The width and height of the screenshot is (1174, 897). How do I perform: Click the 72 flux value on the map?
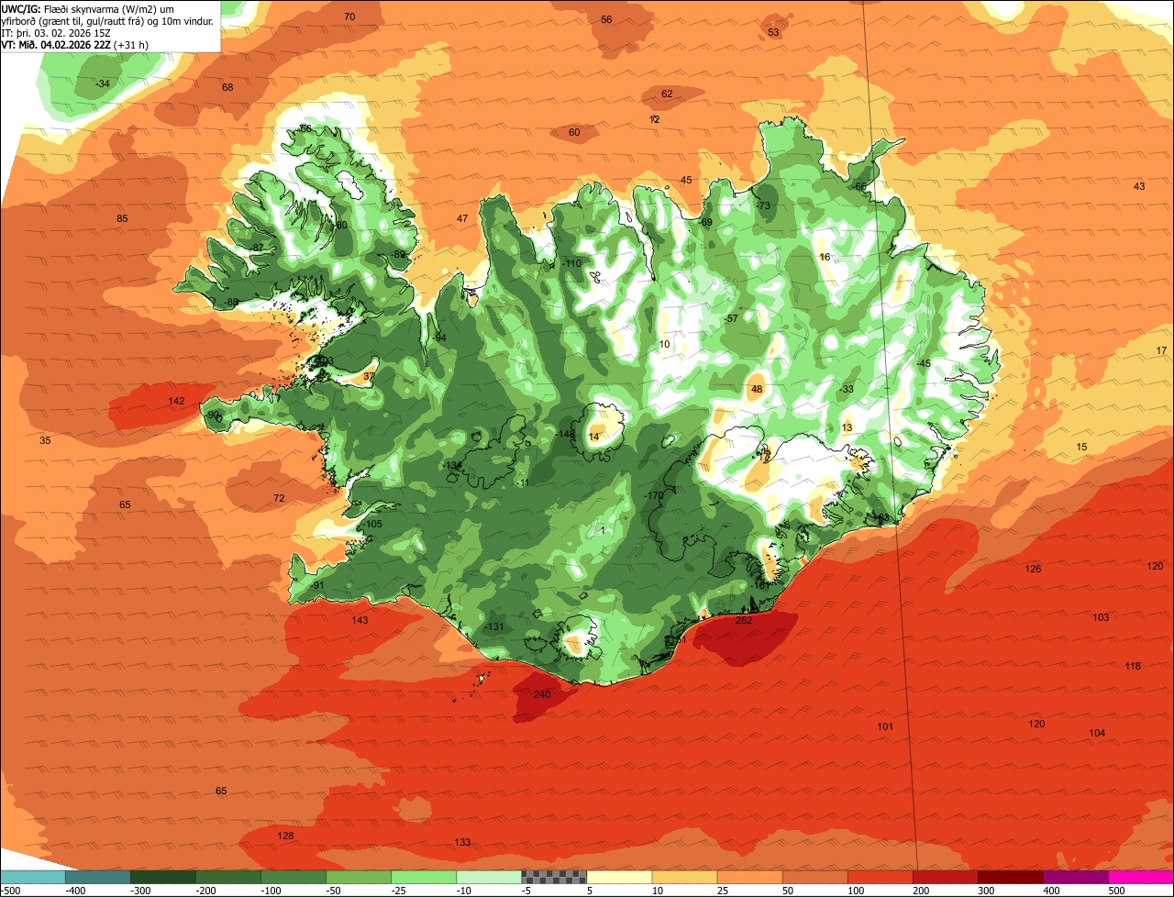coord(279,499)
